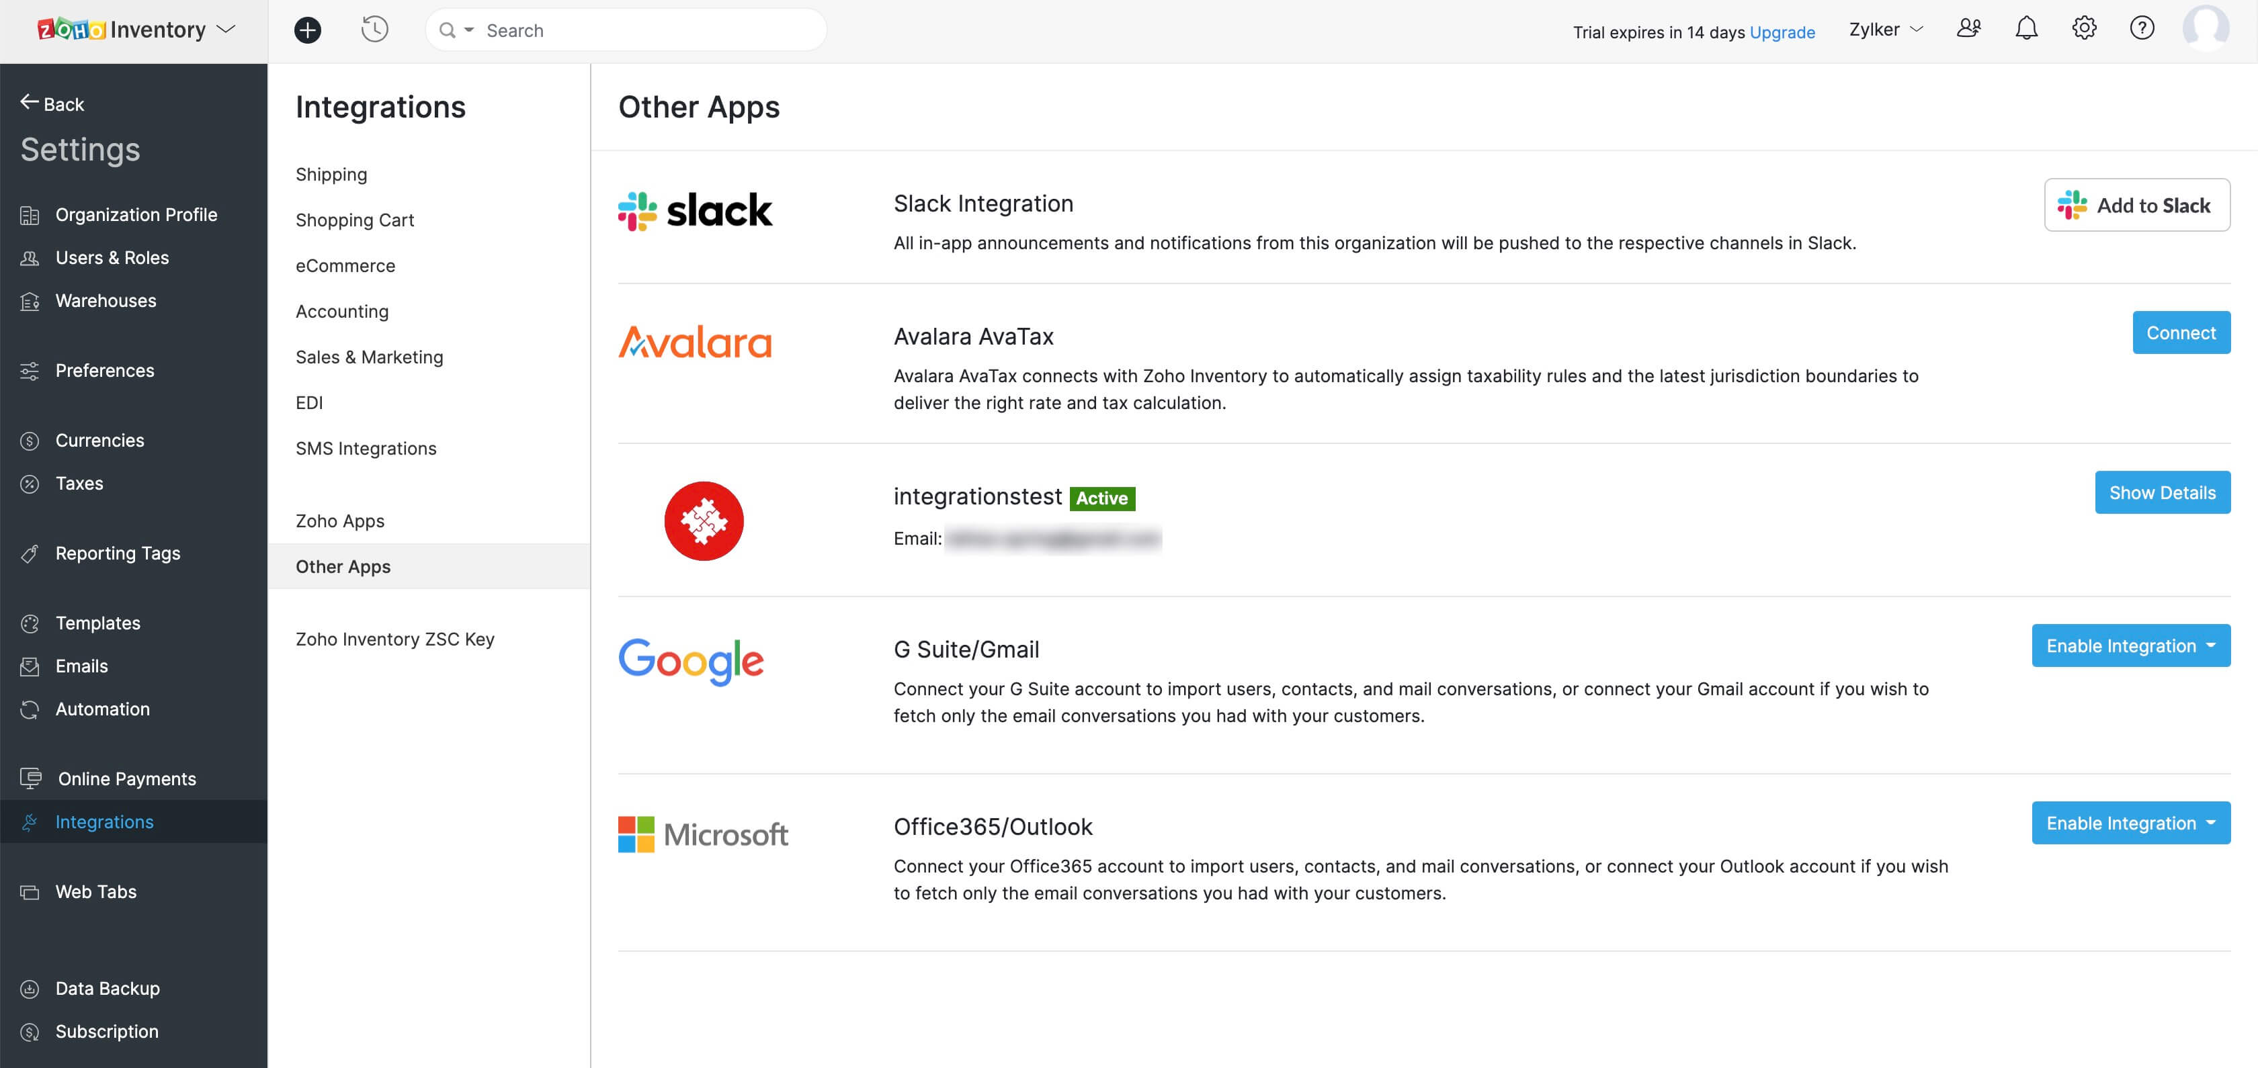Open the notifications bell

coord(2025,30)
